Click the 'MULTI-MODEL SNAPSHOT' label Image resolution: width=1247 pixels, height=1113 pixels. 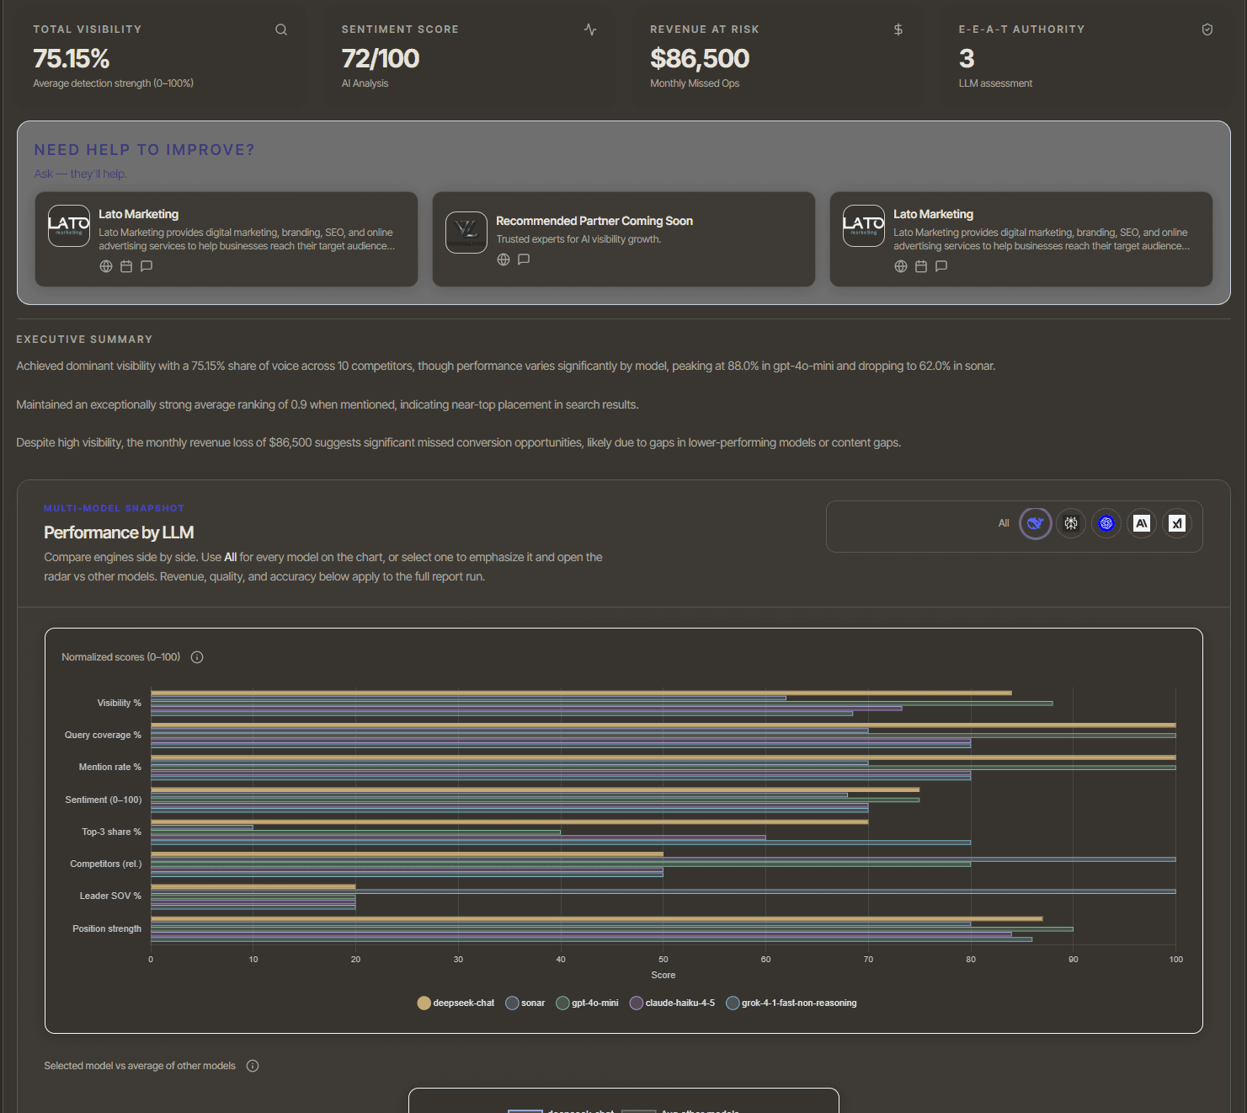114,508
